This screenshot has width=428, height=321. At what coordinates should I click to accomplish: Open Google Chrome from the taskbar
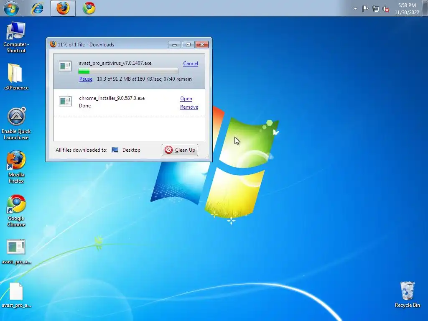89,8
